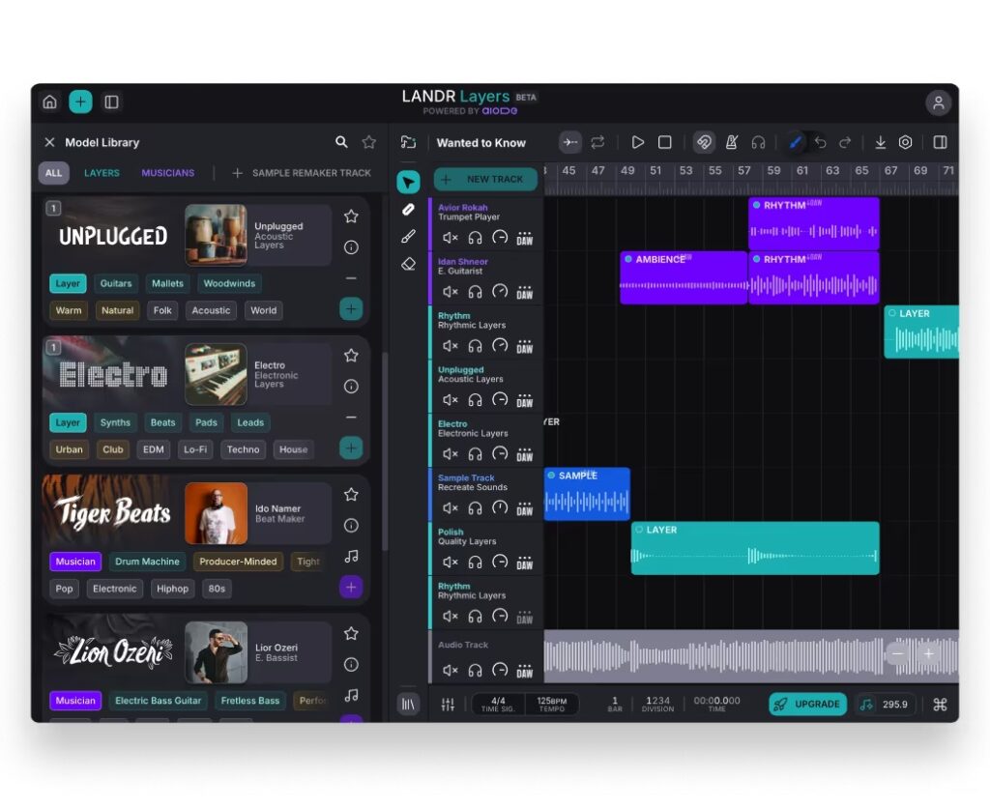Toggle headphone monitoring in top toolbar

759,142
